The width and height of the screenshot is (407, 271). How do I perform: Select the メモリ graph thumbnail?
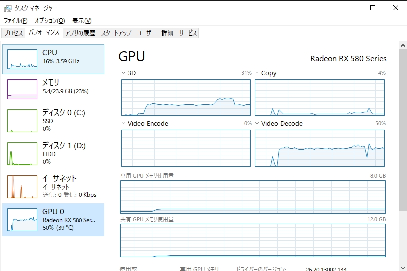click(22, 89)
